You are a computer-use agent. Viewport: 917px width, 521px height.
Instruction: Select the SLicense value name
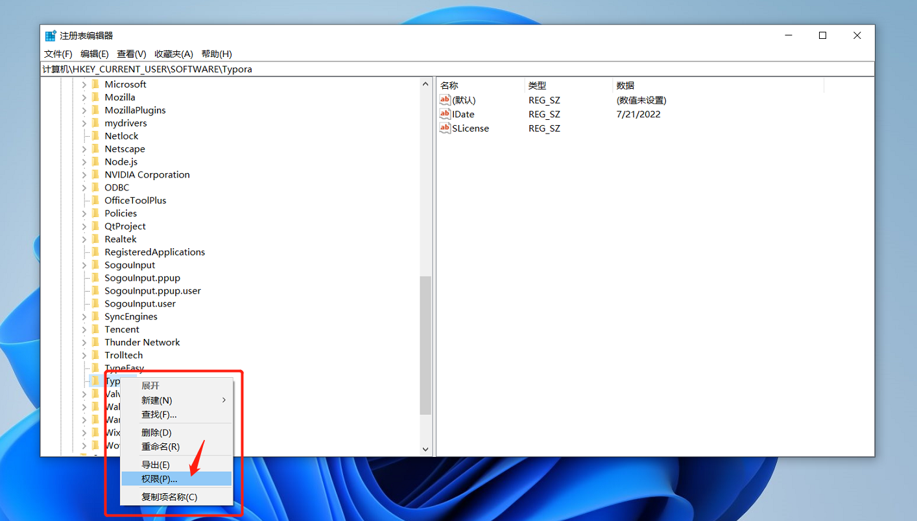471,128
